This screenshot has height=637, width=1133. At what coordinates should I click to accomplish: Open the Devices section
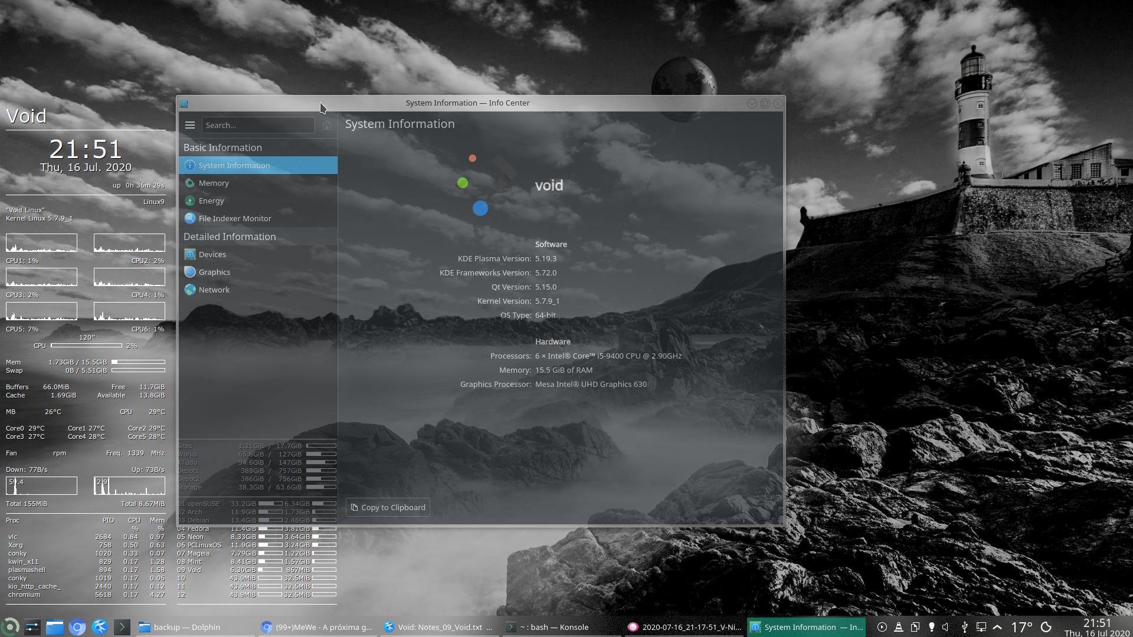212,255
